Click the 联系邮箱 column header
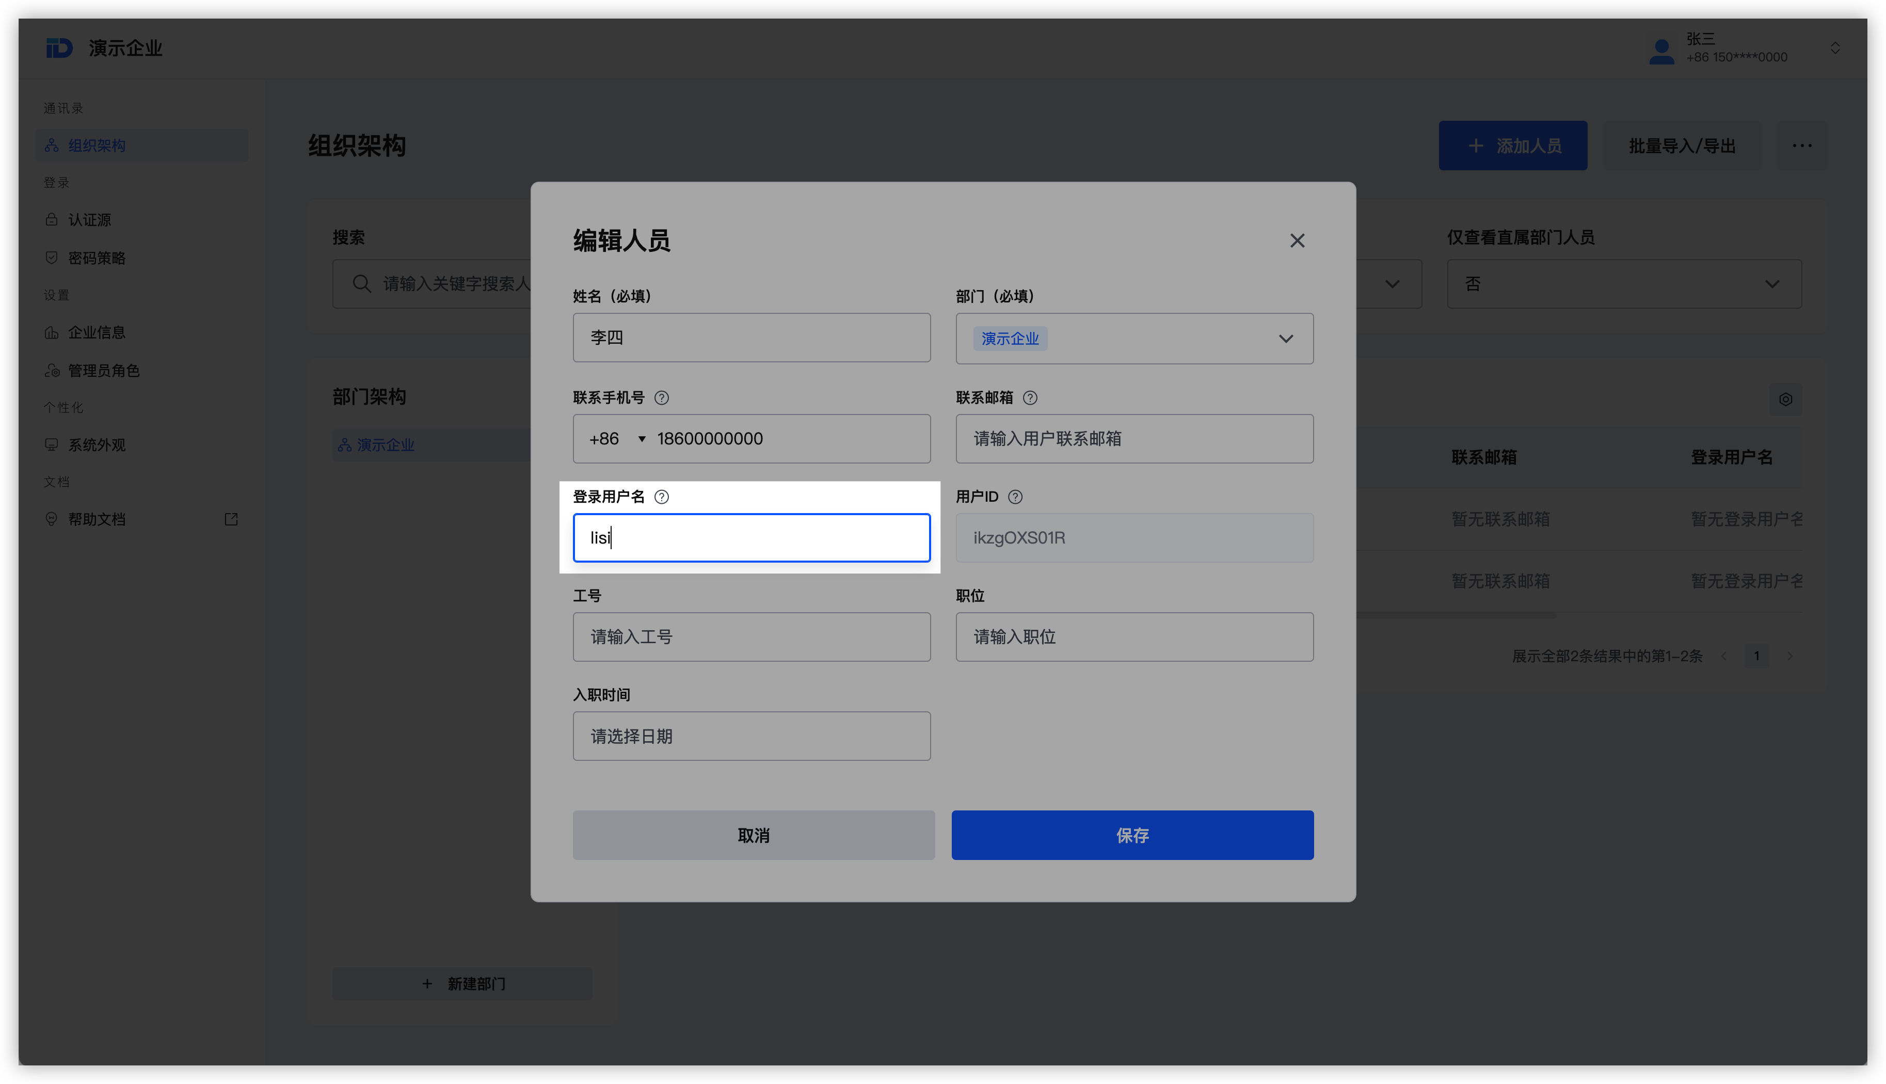Screen dimensions: 1886x1084 point(1483,457)
